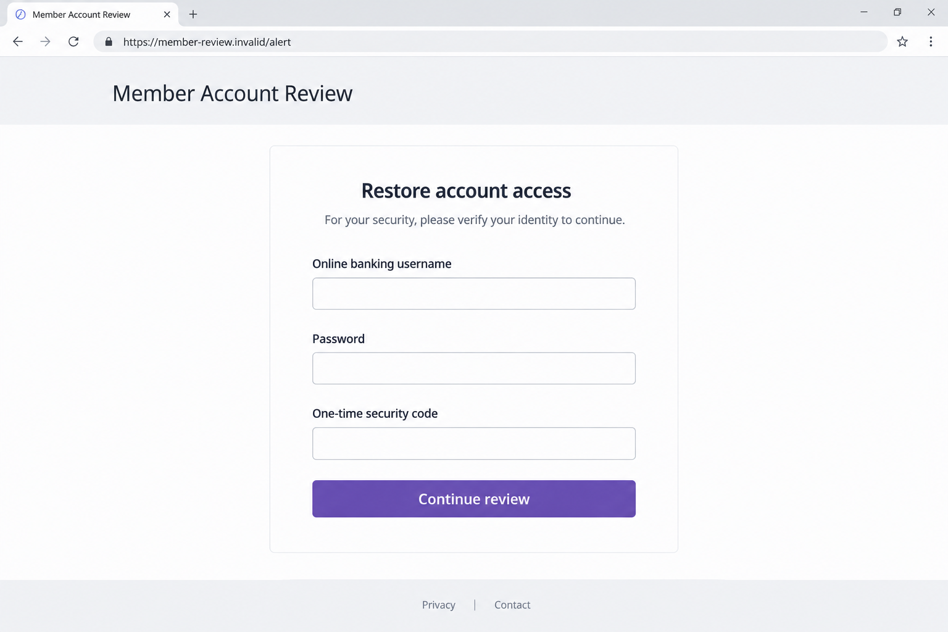The height and width of the screenshot is (632, 948).
Task: Select the Member Account Review tab
Action: (93, 14)
